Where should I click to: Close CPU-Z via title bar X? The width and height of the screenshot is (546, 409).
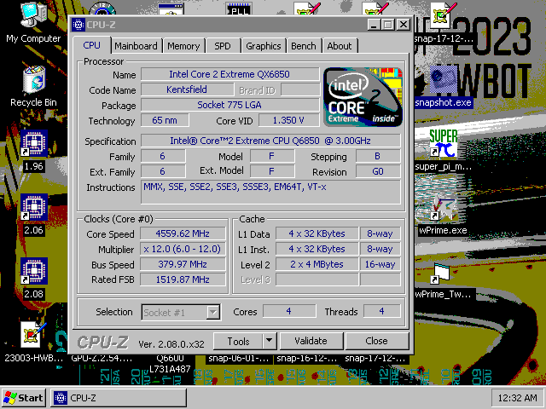click(404, 25)
